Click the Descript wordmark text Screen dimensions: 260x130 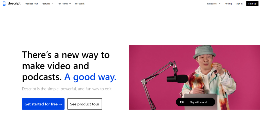click(x=14, y=4)
